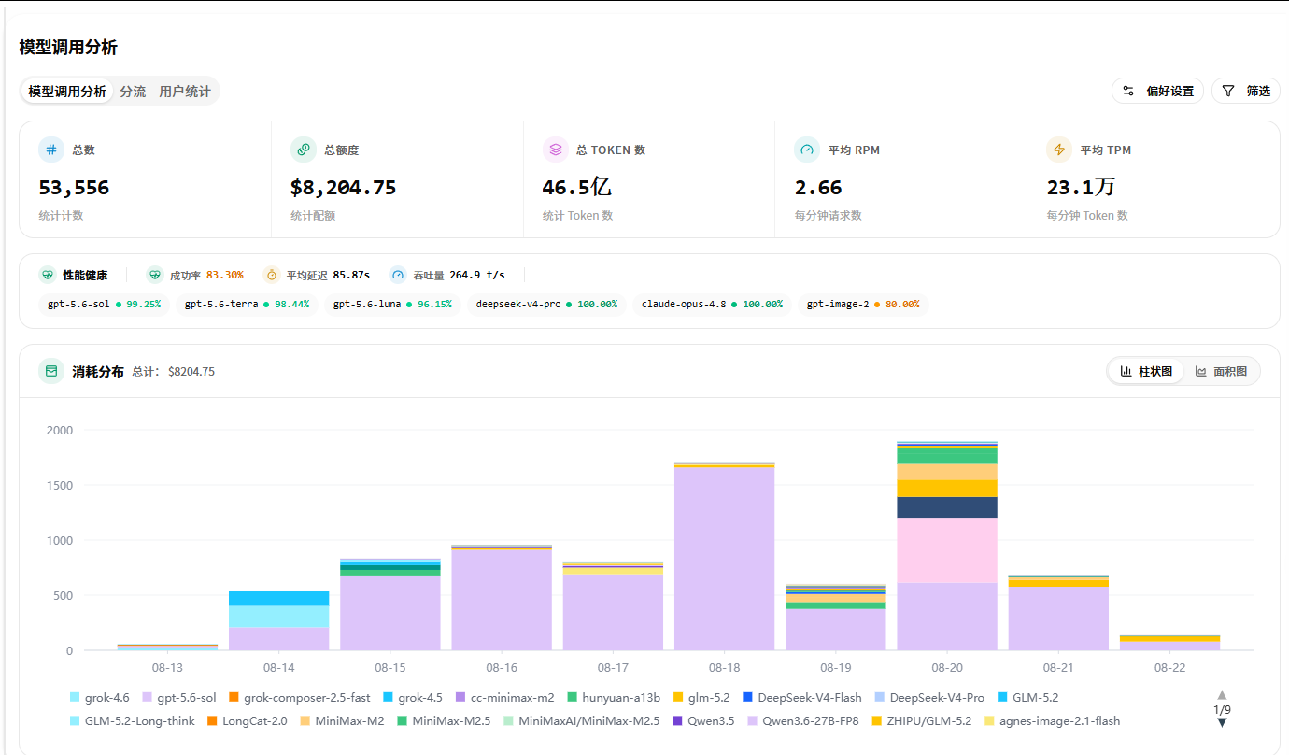Go to the next legend page arrow
The width and height of the screenshot is (1289, 755).
(1222, 722)
